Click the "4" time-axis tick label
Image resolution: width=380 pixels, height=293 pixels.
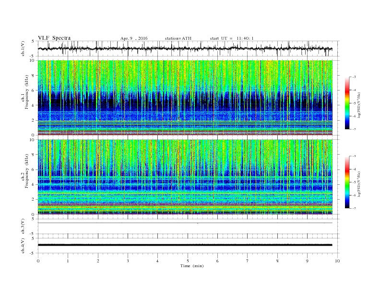157,261
